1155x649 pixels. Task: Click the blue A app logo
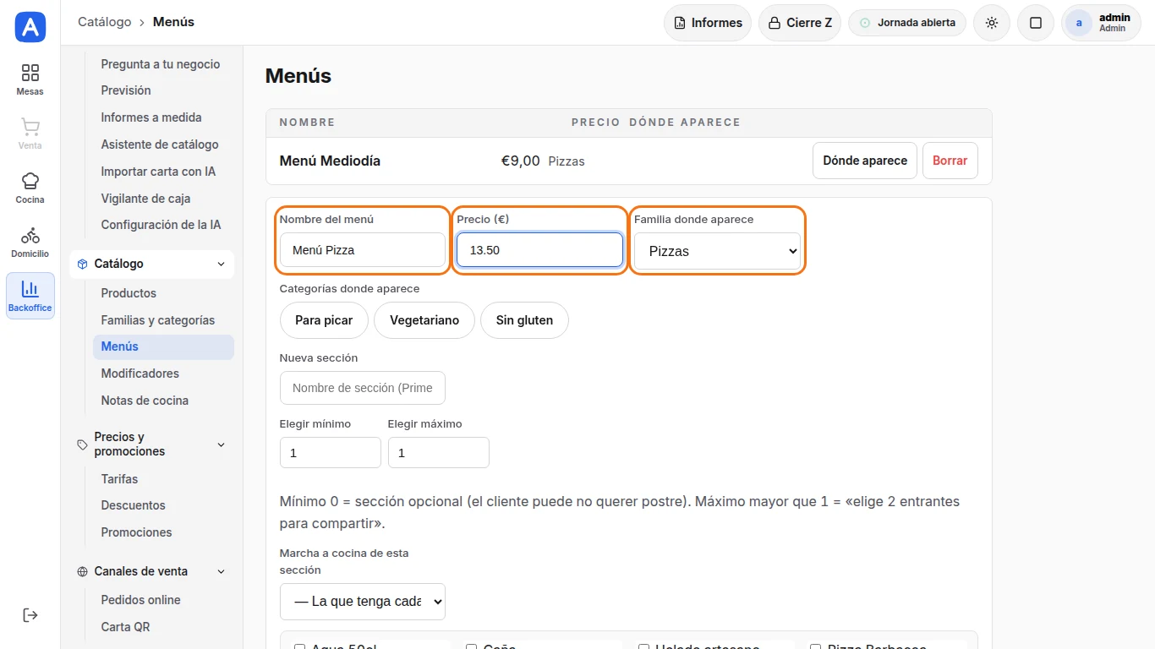click(30, 27)
